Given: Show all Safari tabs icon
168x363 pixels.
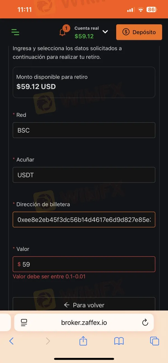Looking at the screenshot, I should (x=155, y=341).
